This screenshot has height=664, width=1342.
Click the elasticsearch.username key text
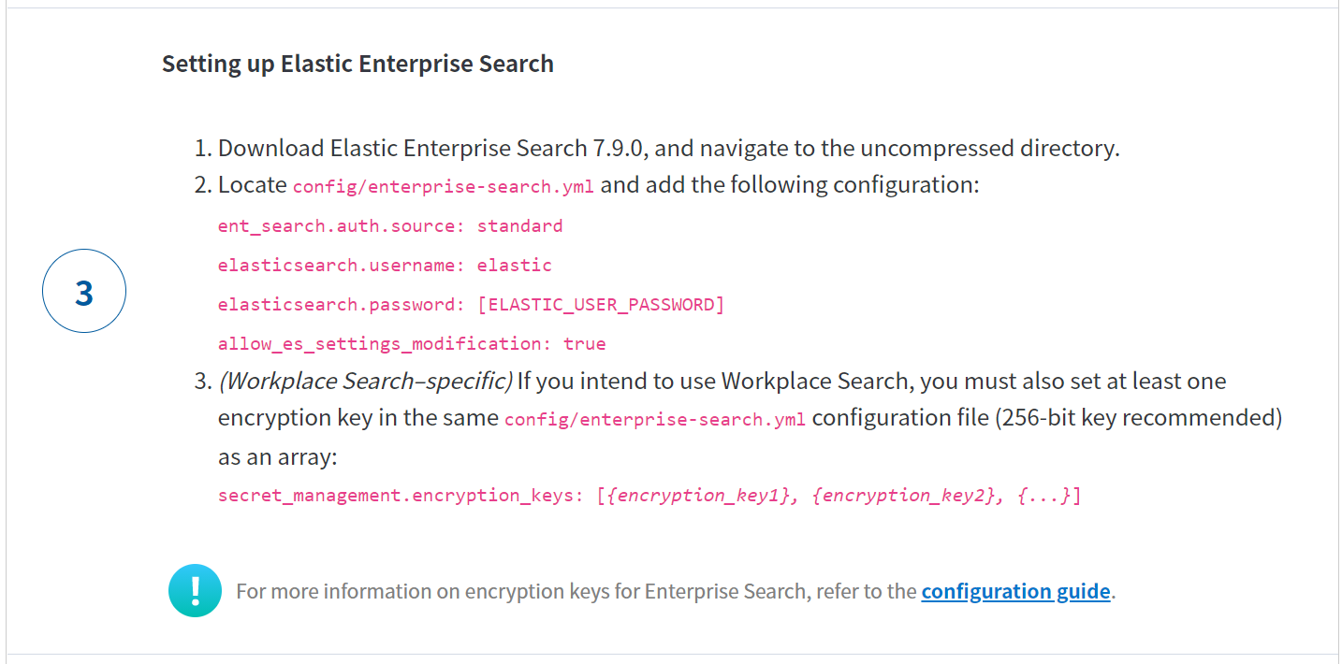(x=342, y=266)
